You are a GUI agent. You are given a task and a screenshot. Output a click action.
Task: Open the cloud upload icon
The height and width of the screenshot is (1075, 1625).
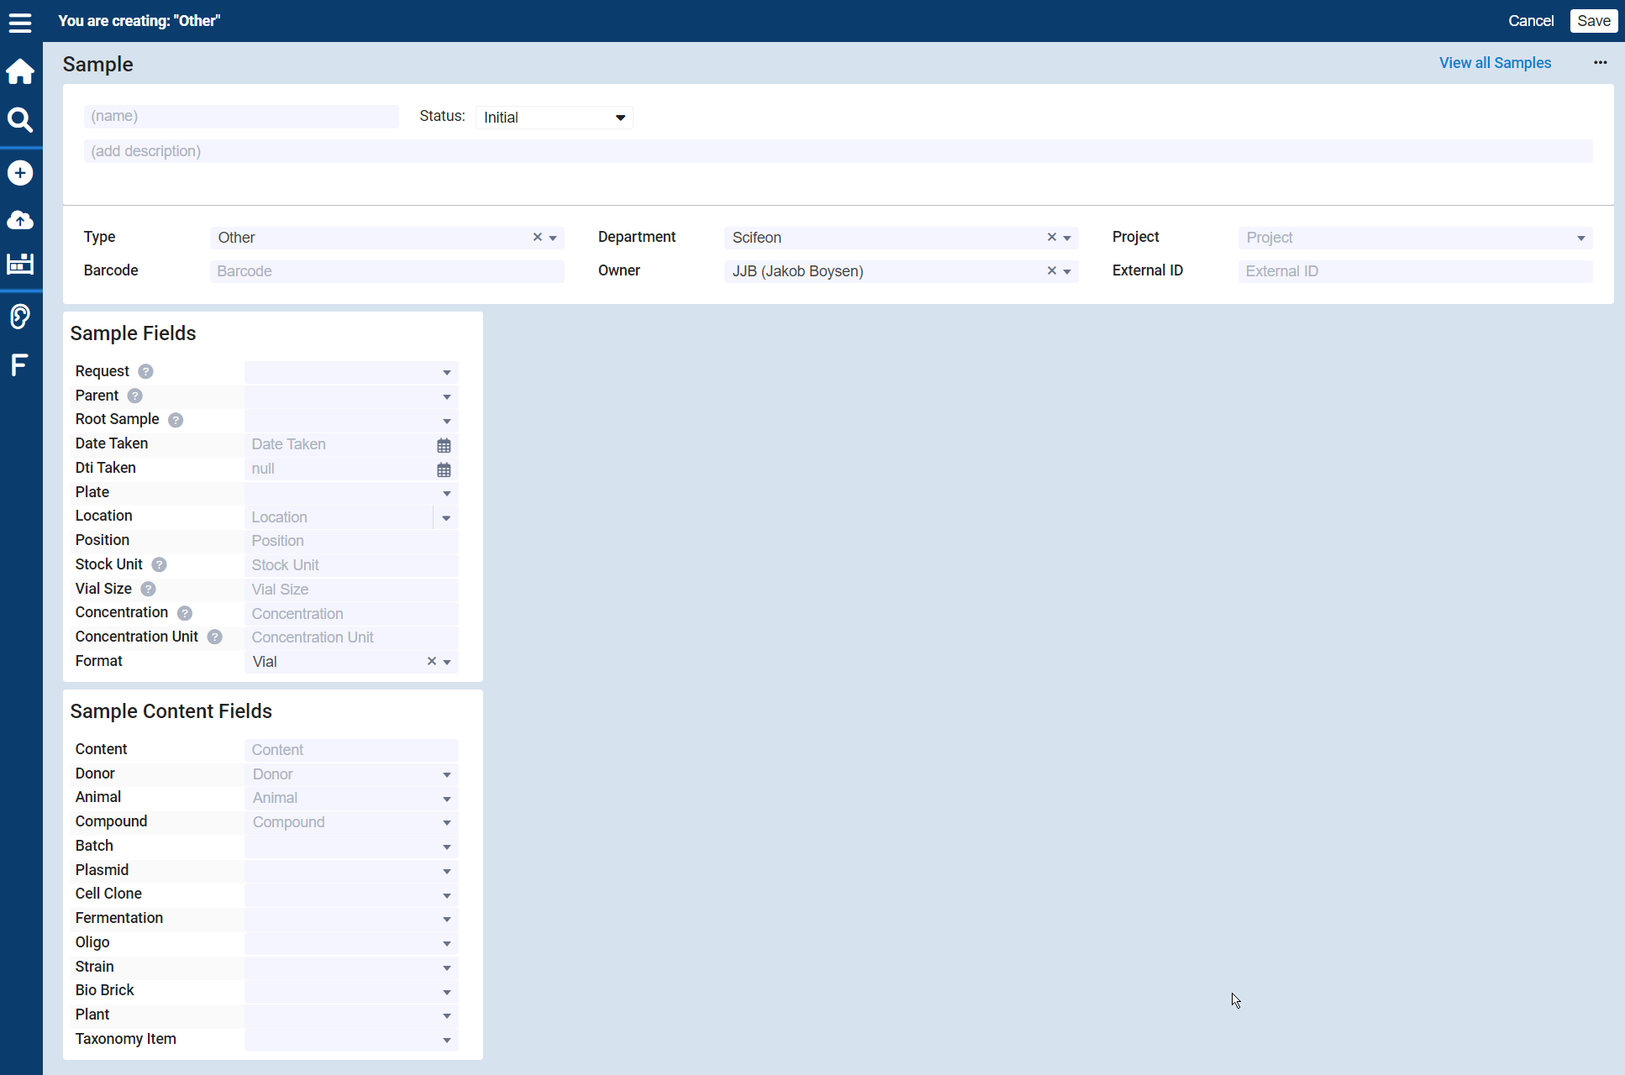(x=20, y=220)
